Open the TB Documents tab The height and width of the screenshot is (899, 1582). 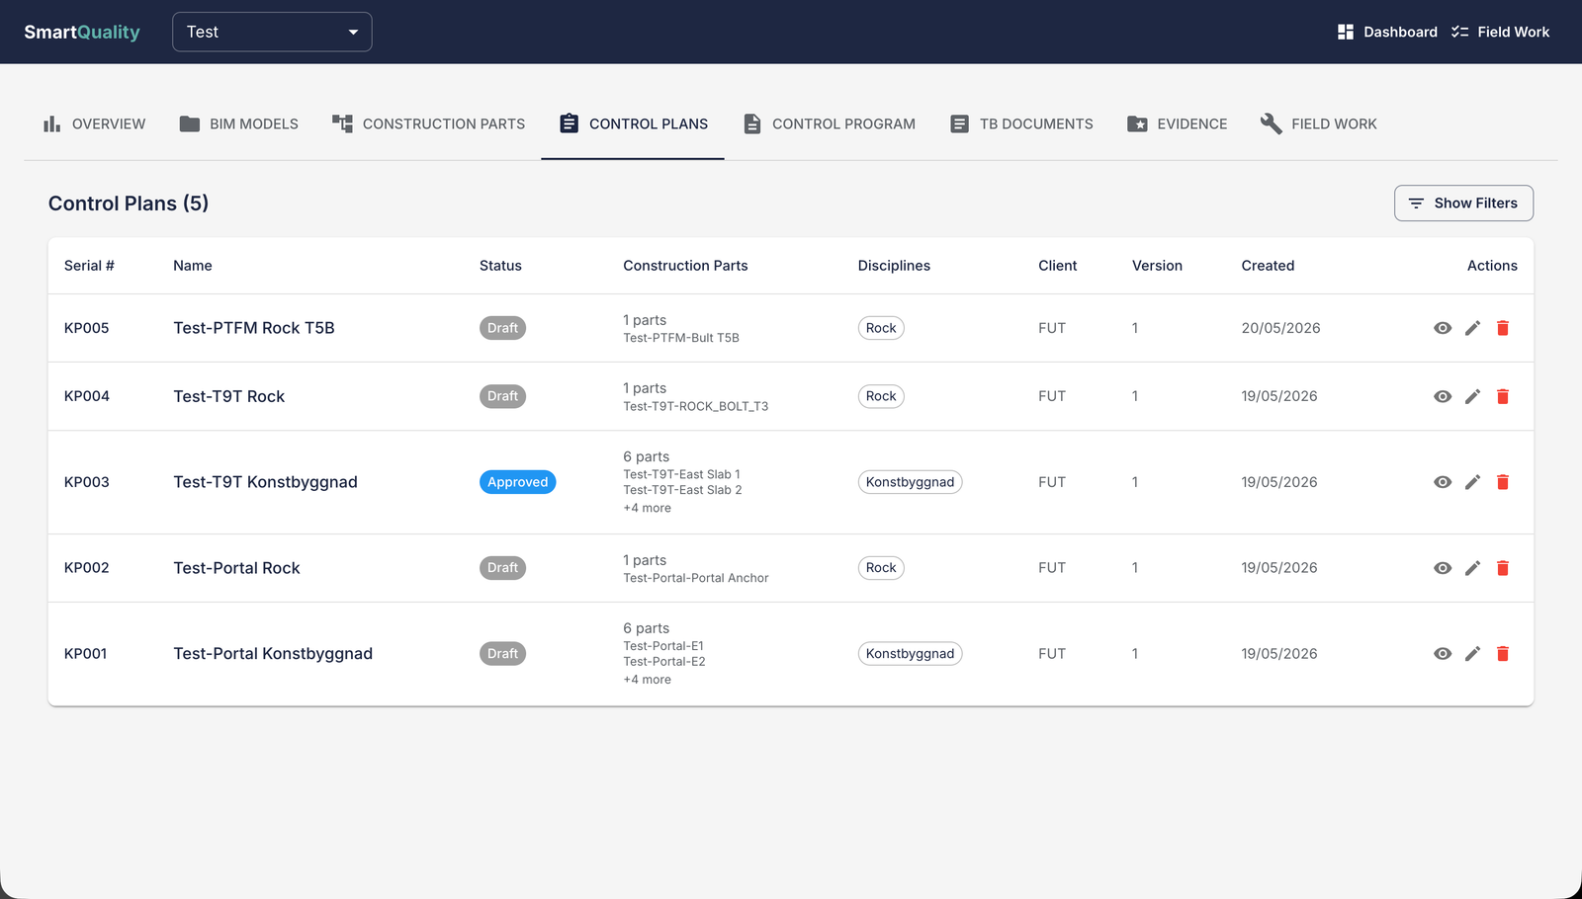1021,123
